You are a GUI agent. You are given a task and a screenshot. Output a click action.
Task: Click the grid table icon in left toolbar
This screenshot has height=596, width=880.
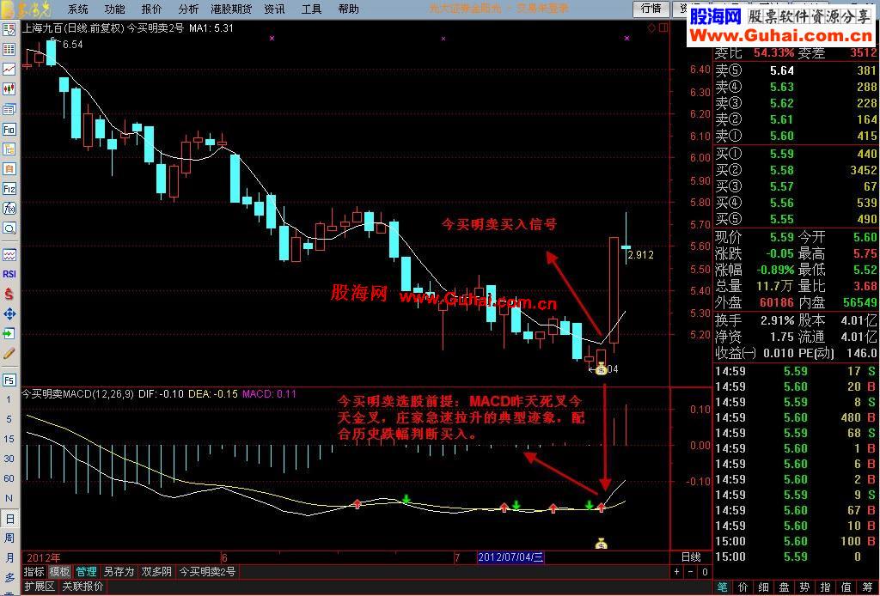(9, 49)
